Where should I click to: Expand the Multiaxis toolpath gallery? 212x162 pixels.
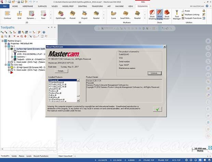(145, 18)
